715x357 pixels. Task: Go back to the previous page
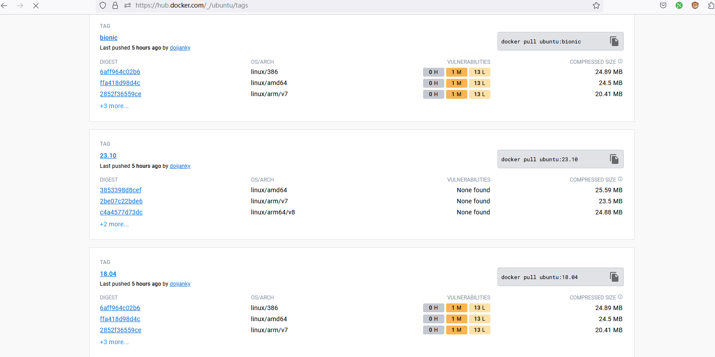4,6
